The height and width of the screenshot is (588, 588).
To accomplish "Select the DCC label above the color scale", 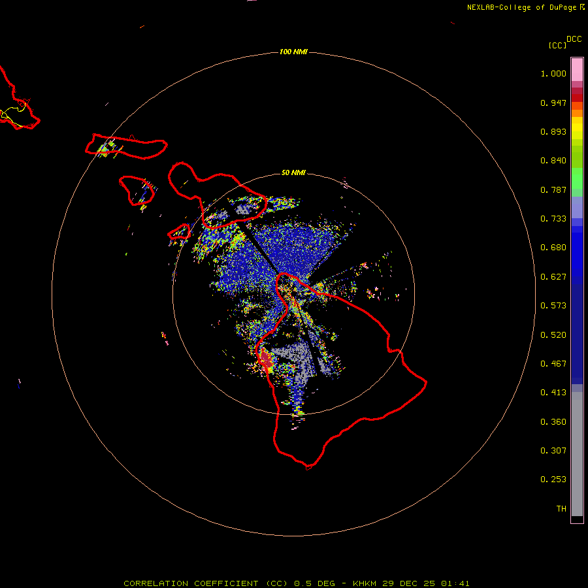I will (574, 39).
